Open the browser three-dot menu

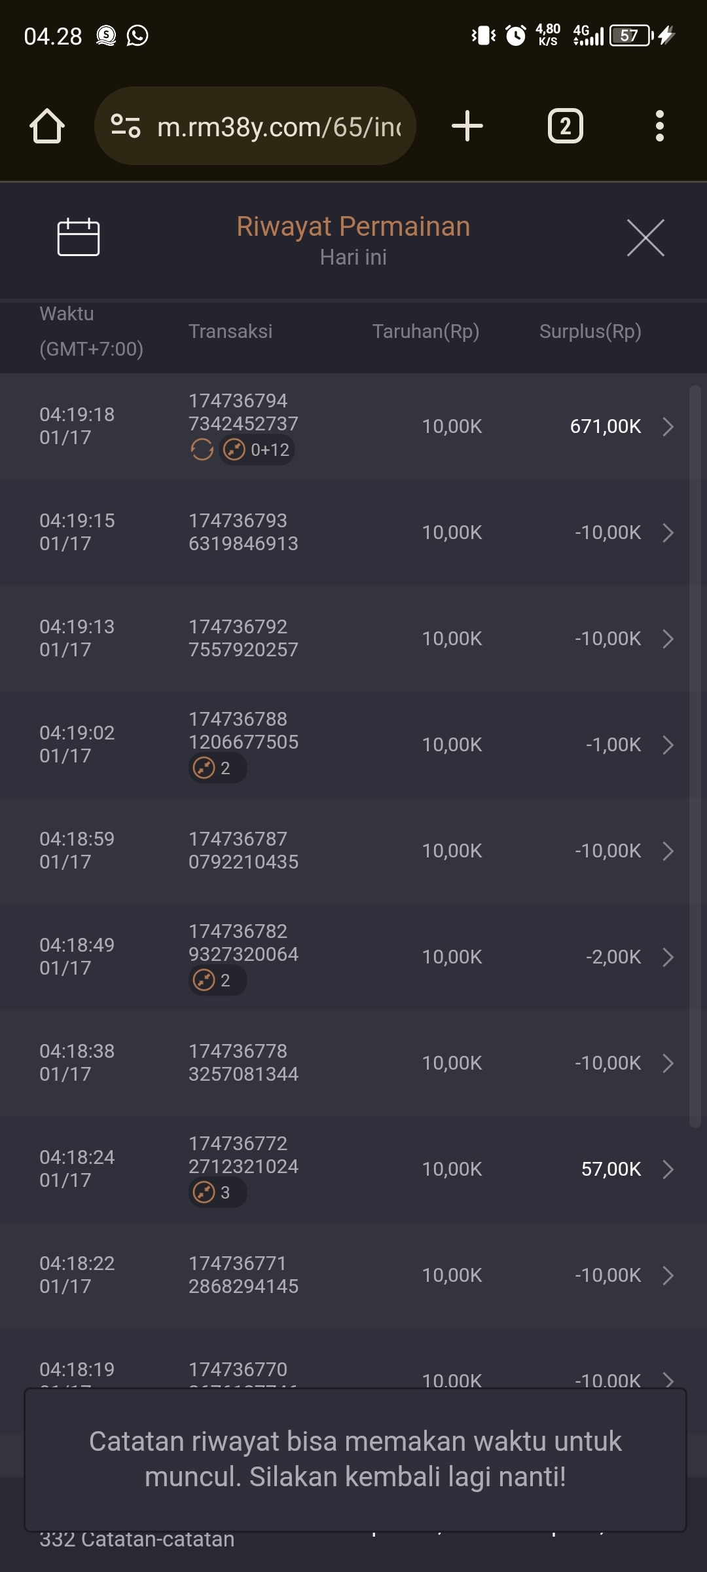point(659,126)
